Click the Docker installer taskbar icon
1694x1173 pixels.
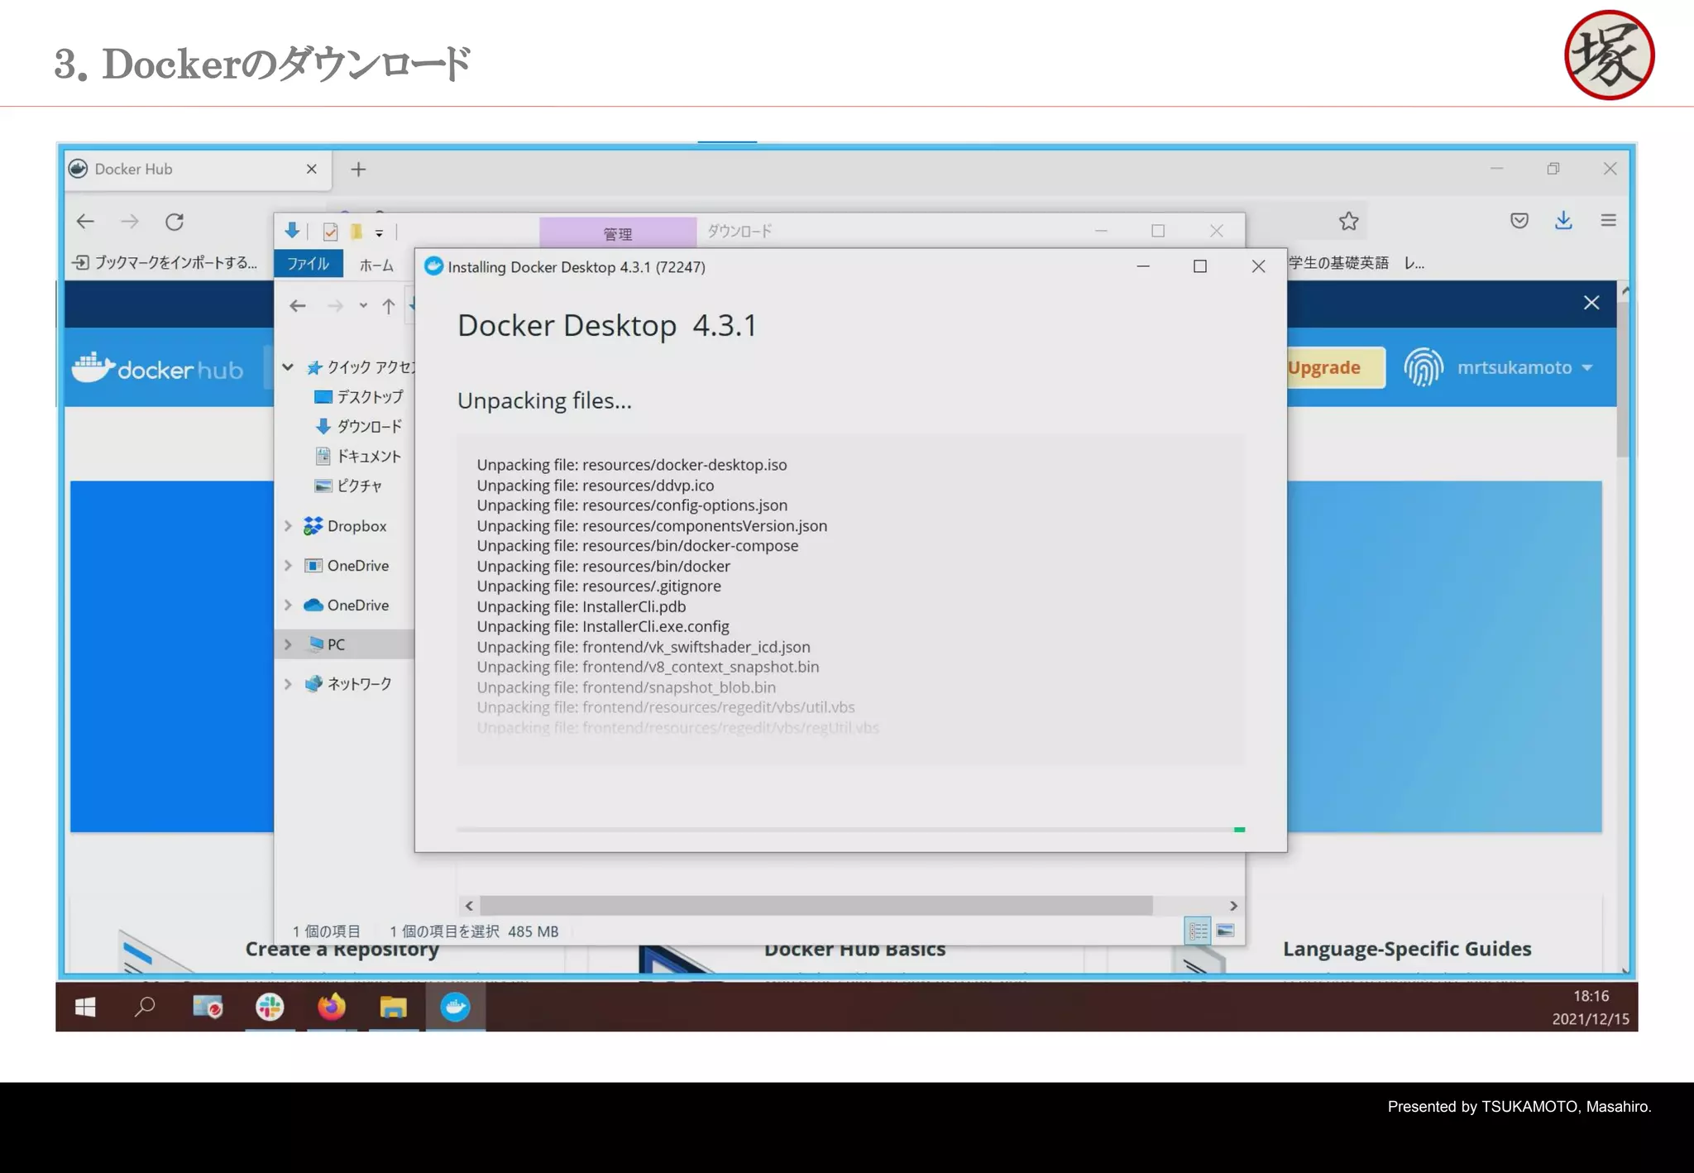(455, 1007)
